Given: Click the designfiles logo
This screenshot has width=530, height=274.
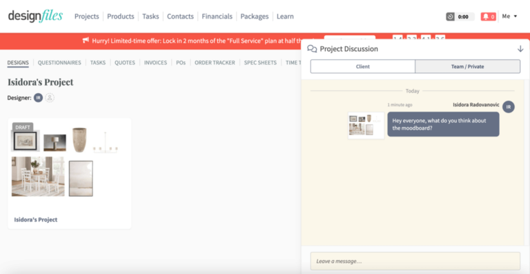Looking at the screenshot, I should coord(35,16).
